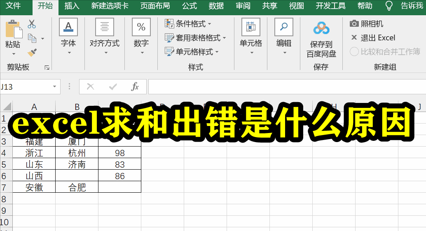This screenshot has height=231, width=426.
Task: Switch to the 审阅 Review tab
Action: 243,6
